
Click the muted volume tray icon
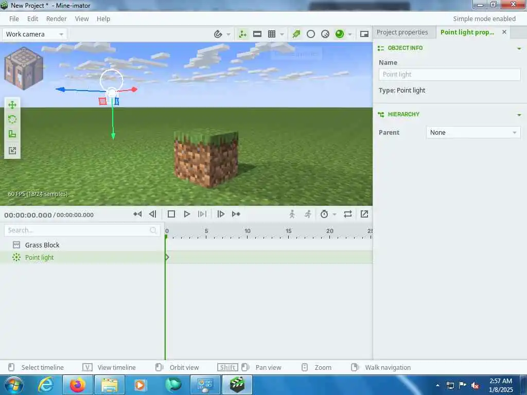(475, 385)
